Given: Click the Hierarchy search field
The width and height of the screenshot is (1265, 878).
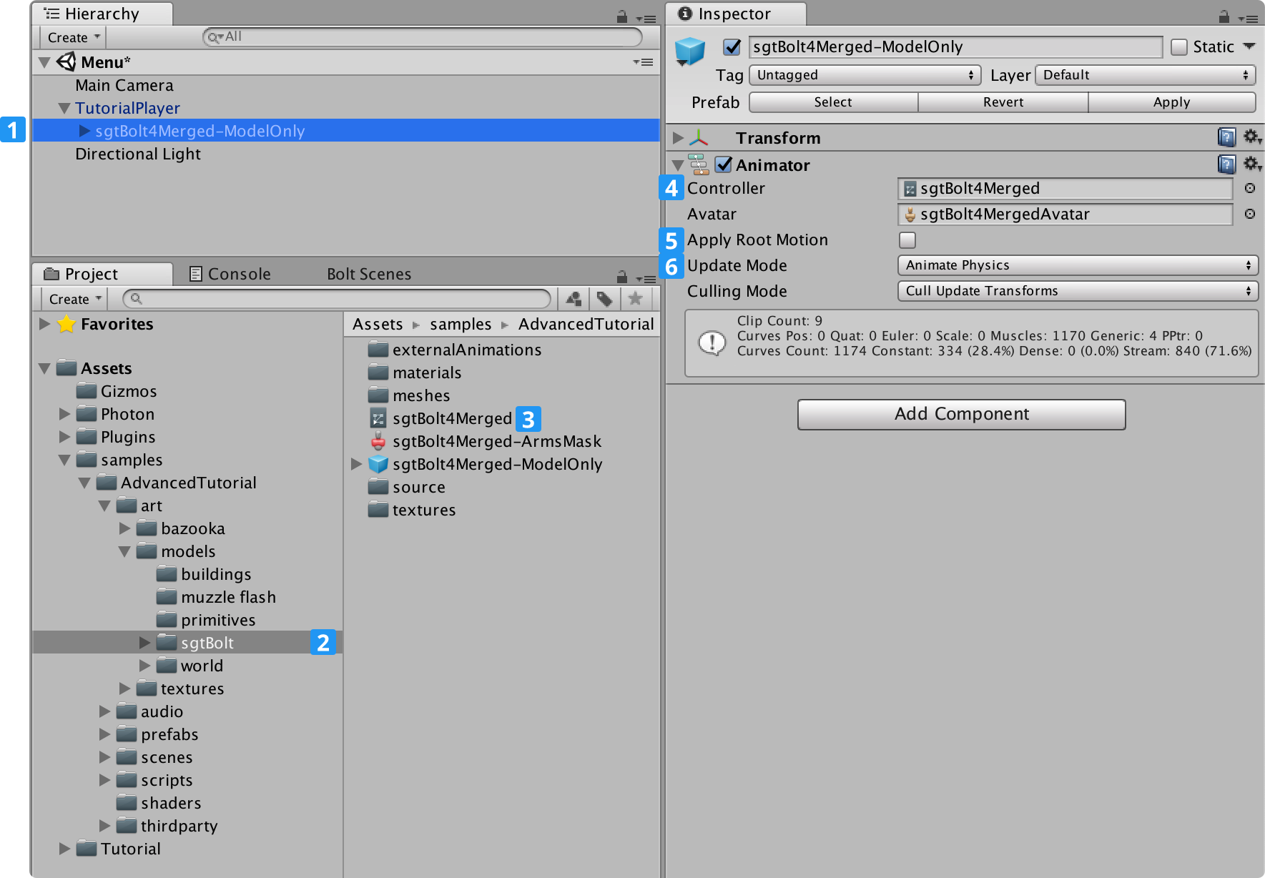Looking at the screenshot, I should [422, 36].
